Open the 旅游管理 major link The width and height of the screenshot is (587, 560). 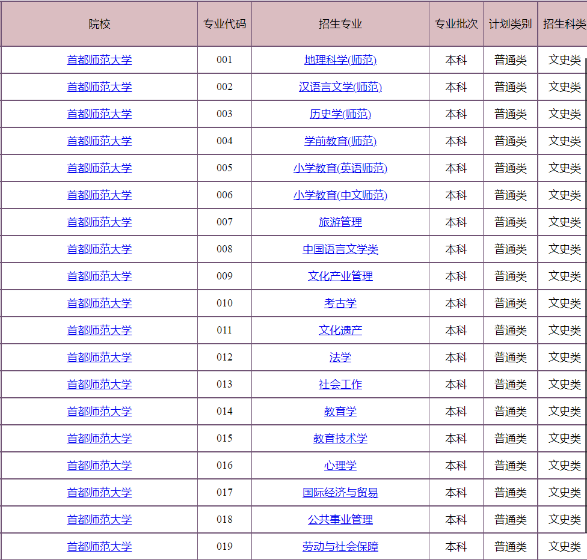pos(340,222)
